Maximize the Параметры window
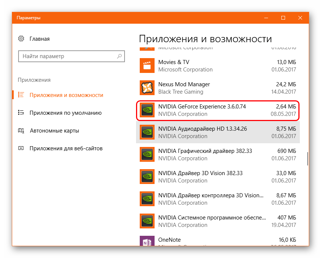Screen dimensions: 321x258 [283, 18]
